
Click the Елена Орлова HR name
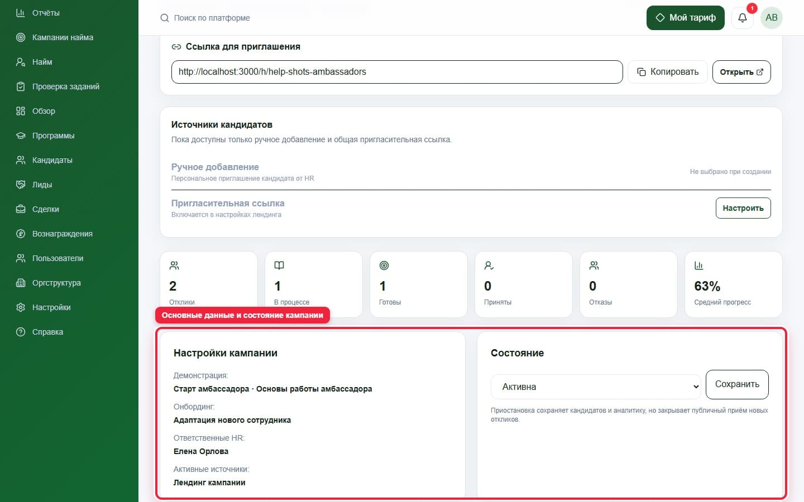coord(201,451)
